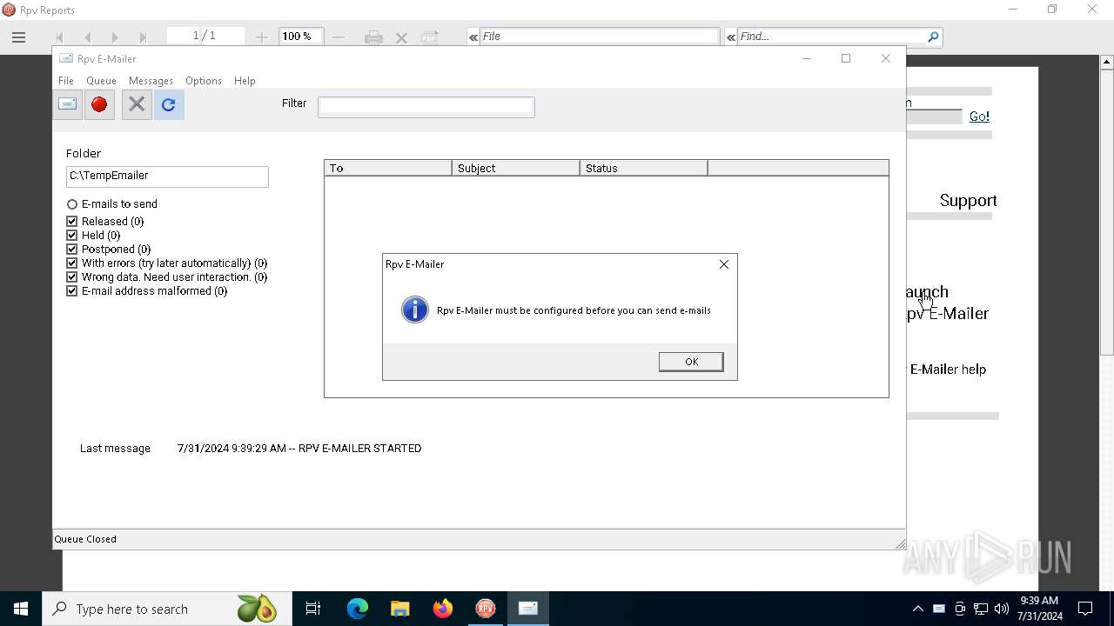Open the Help menu
Screen dimensions: 1114x626
click(245, 81)
